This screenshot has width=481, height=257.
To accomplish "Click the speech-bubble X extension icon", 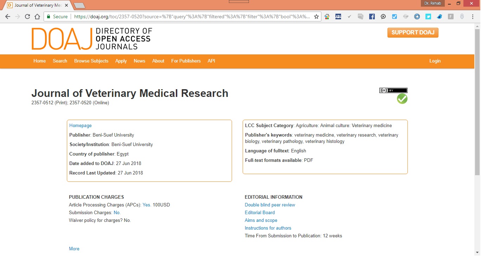I will coord(383,17).
